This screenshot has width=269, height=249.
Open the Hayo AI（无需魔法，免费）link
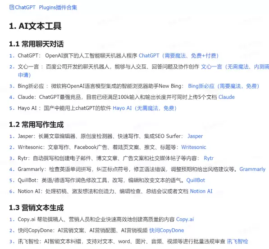tap(145, 108)
